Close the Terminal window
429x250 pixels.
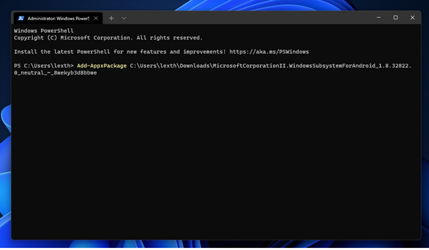[x=412, y=17]
